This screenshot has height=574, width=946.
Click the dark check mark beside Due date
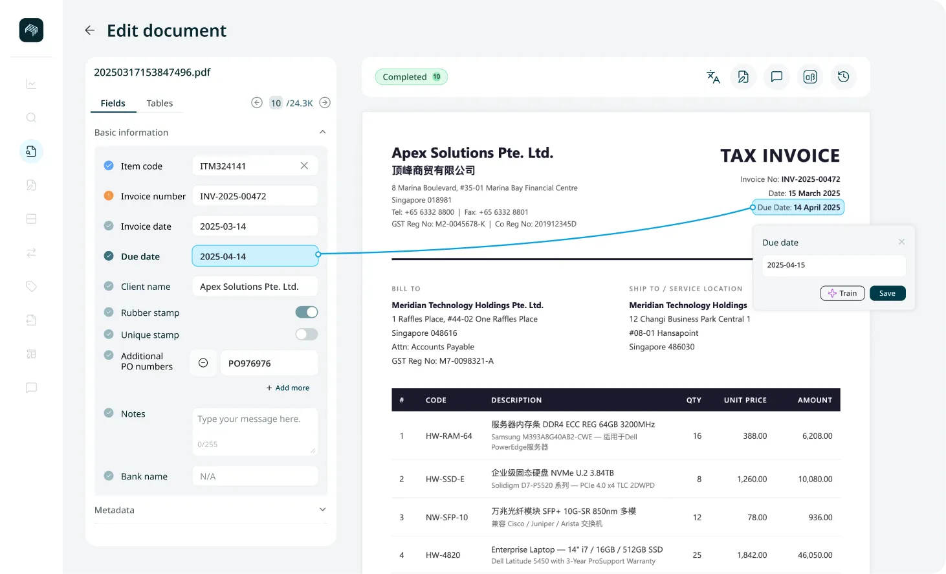click(x=109, y=256)
